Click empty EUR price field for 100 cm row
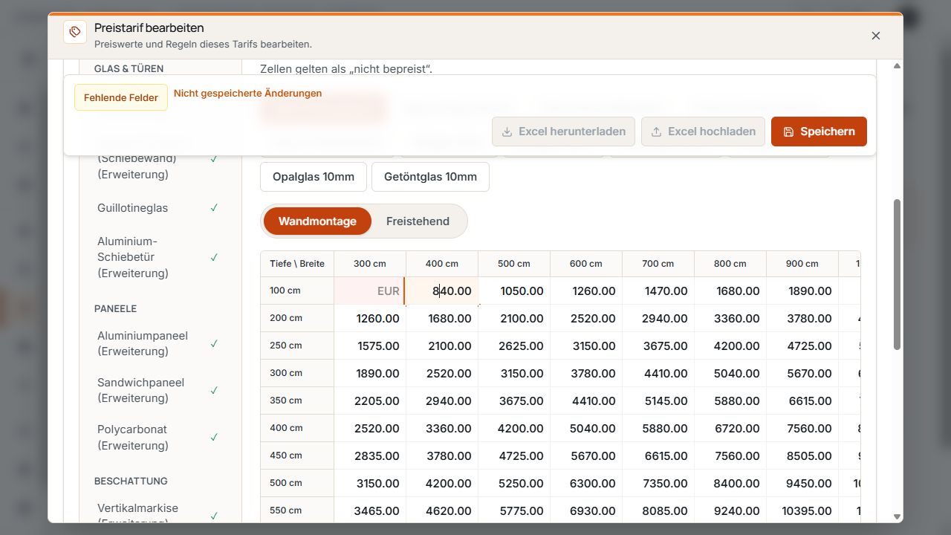The width and height of the screenshot is (951, 535). [370, 291]
